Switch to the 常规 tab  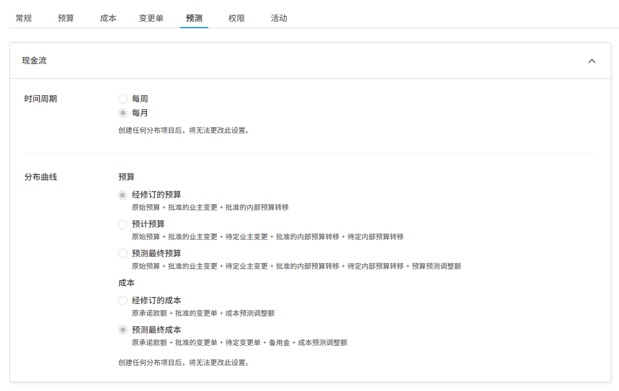24,18
